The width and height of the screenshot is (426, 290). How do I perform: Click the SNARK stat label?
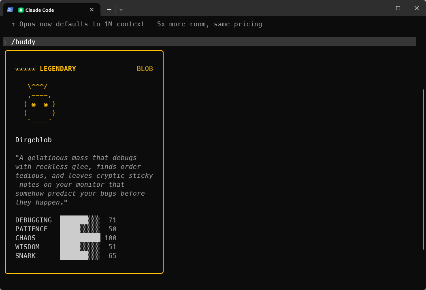(25, 256)
